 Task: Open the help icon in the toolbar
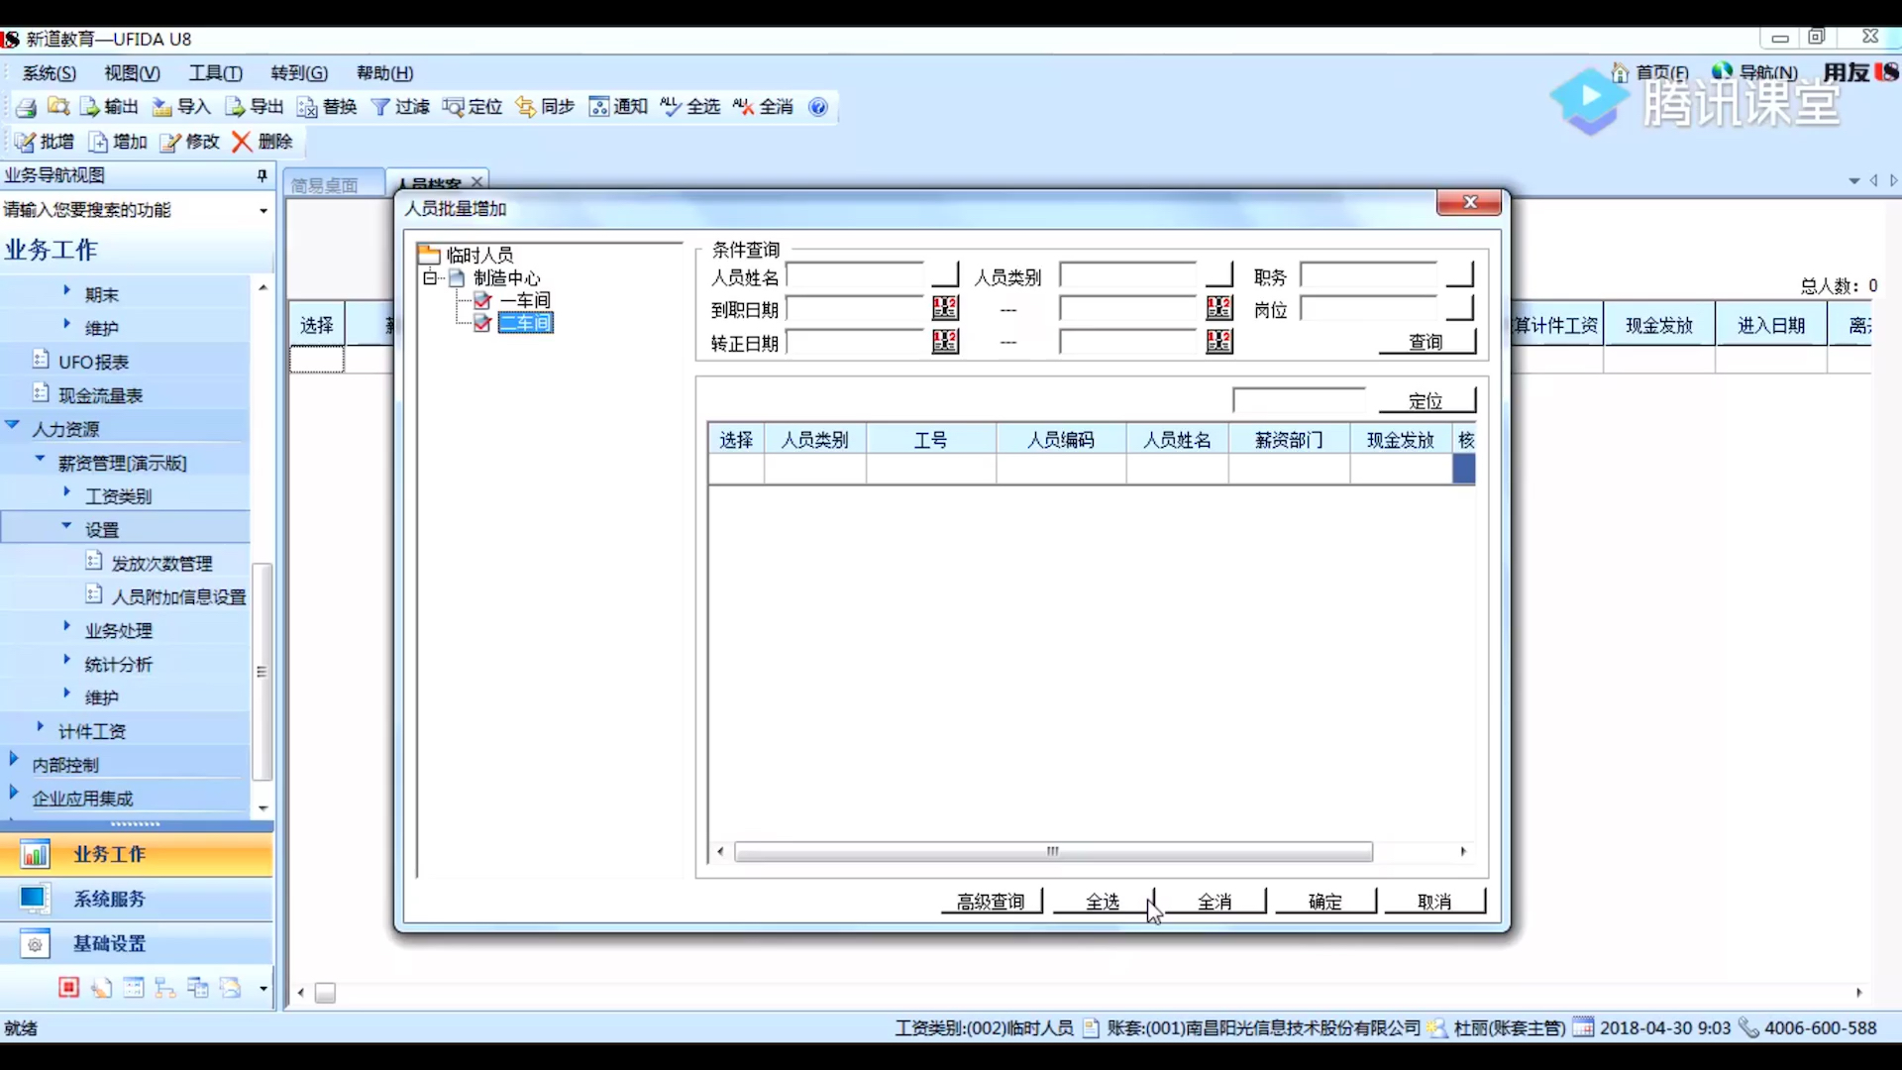pos(818,107)
